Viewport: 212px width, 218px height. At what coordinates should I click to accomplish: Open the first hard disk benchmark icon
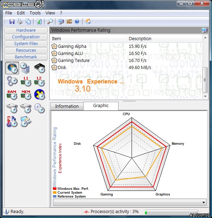[12, 108]
